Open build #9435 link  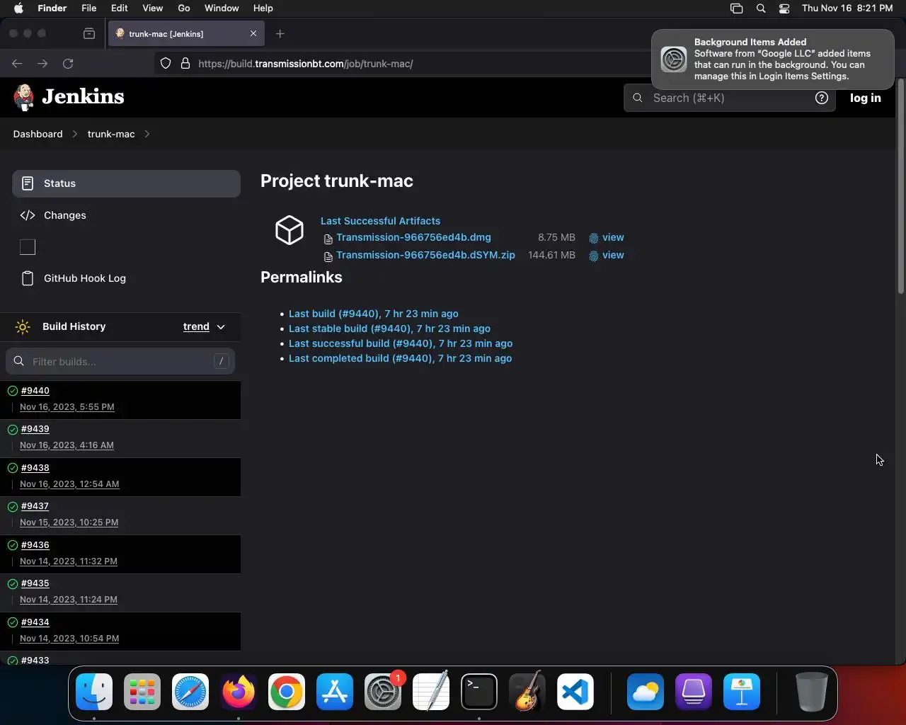[x=35, y=583]
